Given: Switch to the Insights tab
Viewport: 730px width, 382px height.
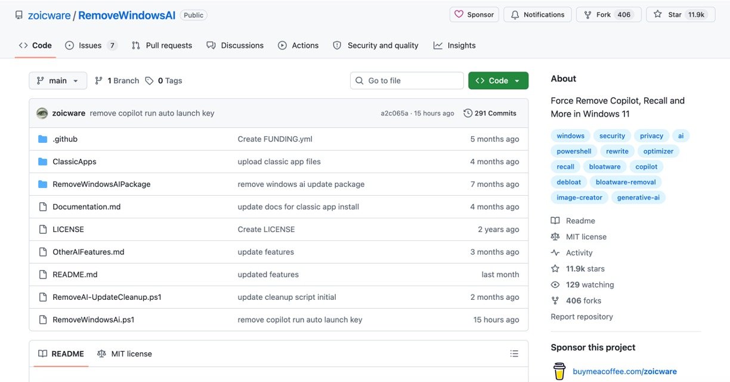Looking at the screenshot, I should pos(454,45).
